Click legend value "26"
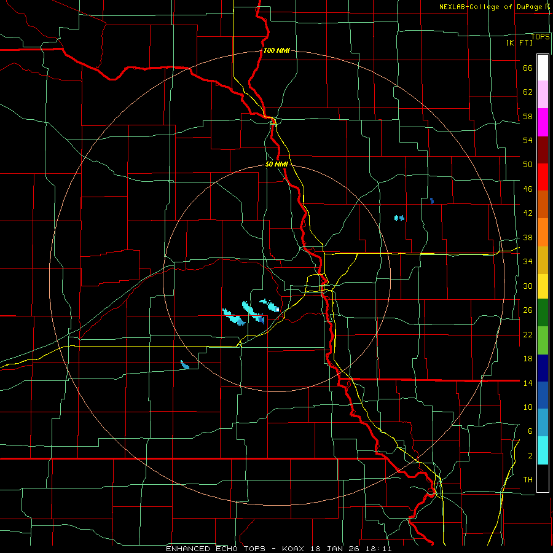553x553 pixels. click(528, 310)
